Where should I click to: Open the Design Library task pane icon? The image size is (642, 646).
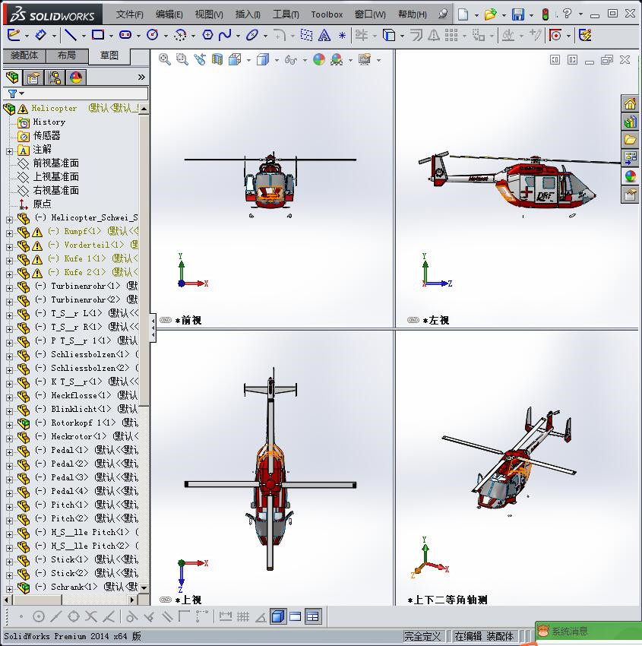click(630, 122)
